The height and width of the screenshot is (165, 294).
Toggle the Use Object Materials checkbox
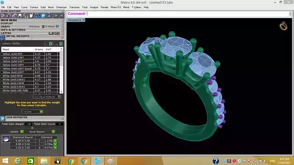[x=59, y=97]
